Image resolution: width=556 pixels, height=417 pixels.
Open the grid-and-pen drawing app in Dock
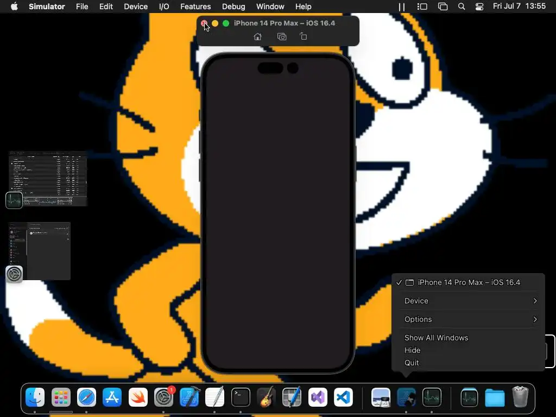(292, 397)
